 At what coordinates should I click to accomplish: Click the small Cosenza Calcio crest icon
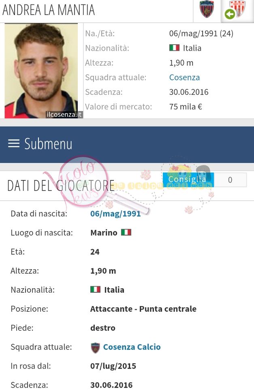click(95, 347)
